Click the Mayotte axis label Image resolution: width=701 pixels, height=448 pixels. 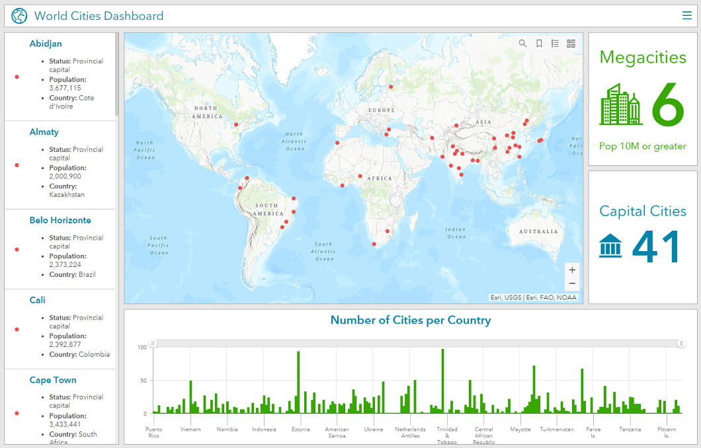pos(520,429)
